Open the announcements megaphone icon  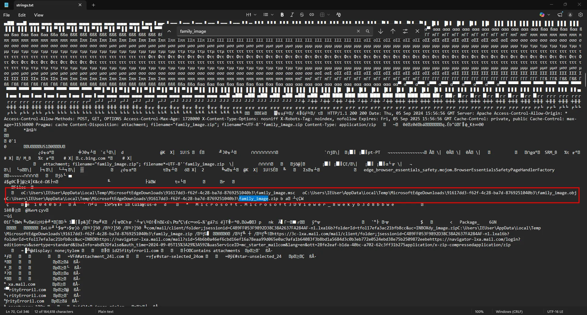click(x=559, y=14)
